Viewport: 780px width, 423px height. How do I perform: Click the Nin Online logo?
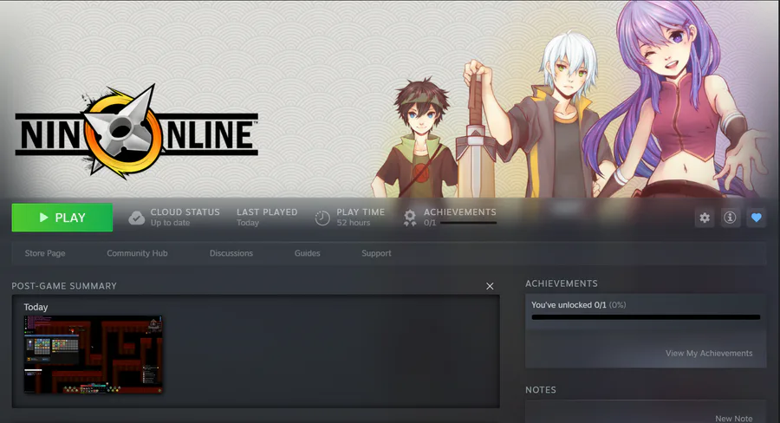[137, 133]
